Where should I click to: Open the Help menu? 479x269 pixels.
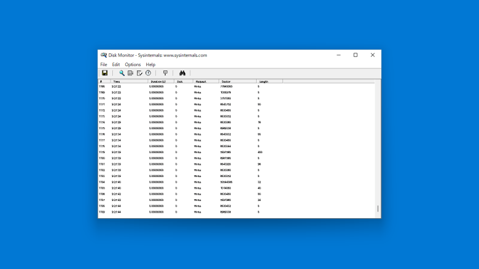point(150,64)
